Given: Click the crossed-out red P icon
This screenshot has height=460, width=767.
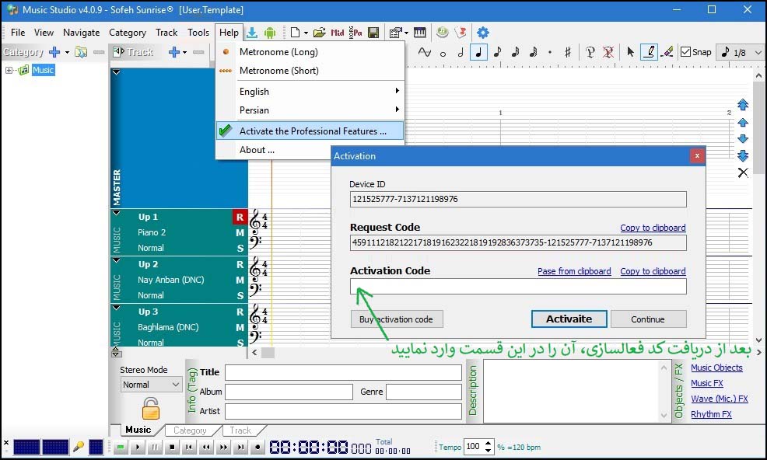Looking at the screenshot, I should (608, 52).
